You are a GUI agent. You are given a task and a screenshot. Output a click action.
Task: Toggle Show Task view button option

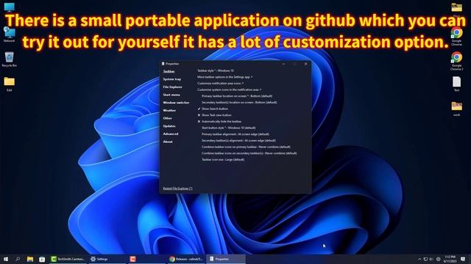[x=214, y=115]
